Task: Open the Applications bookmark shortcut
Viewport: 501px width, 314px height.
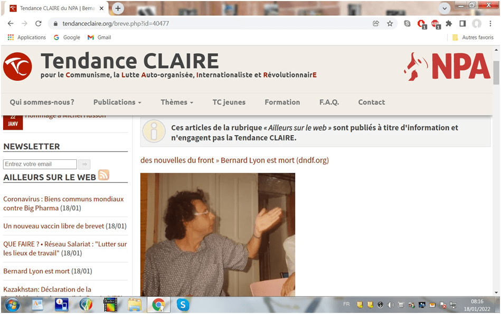Action: tap(27, 37)
